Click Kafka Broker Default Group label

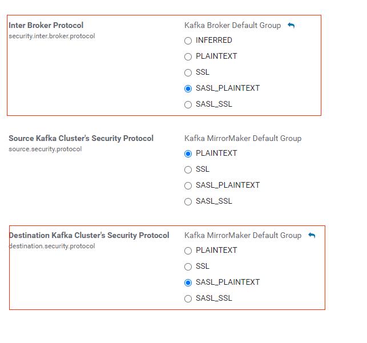point(233,25)
